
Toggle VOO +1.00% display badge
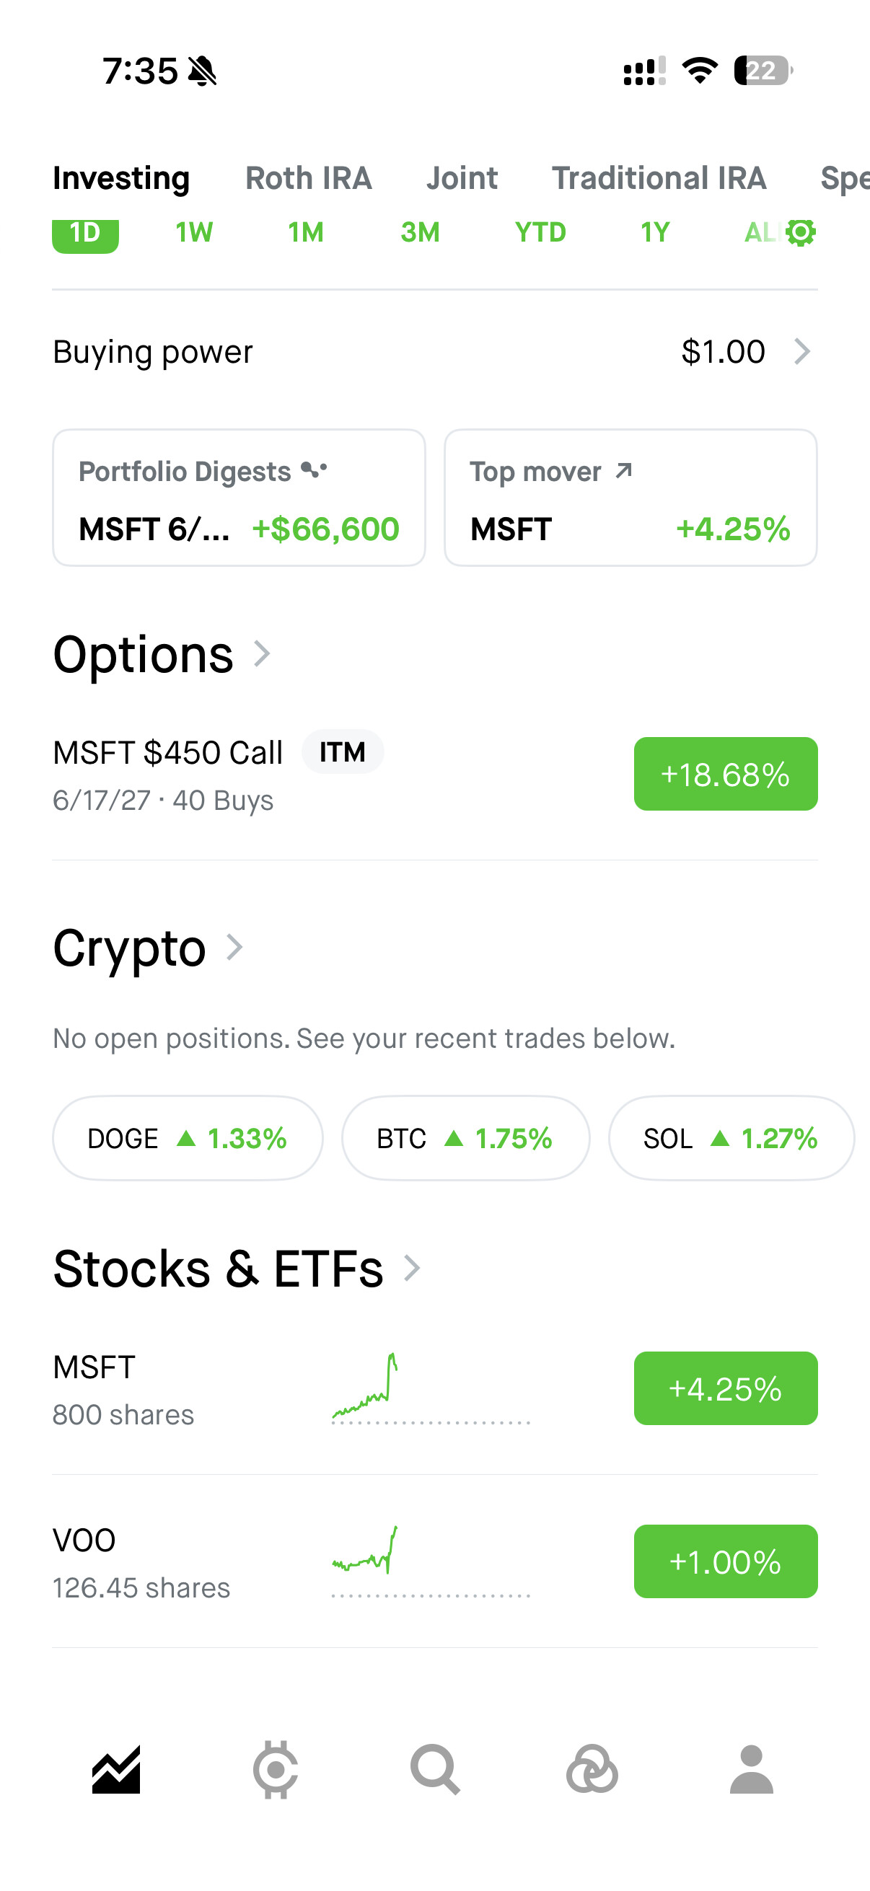pyautogui.click(x=726, y=1561)
